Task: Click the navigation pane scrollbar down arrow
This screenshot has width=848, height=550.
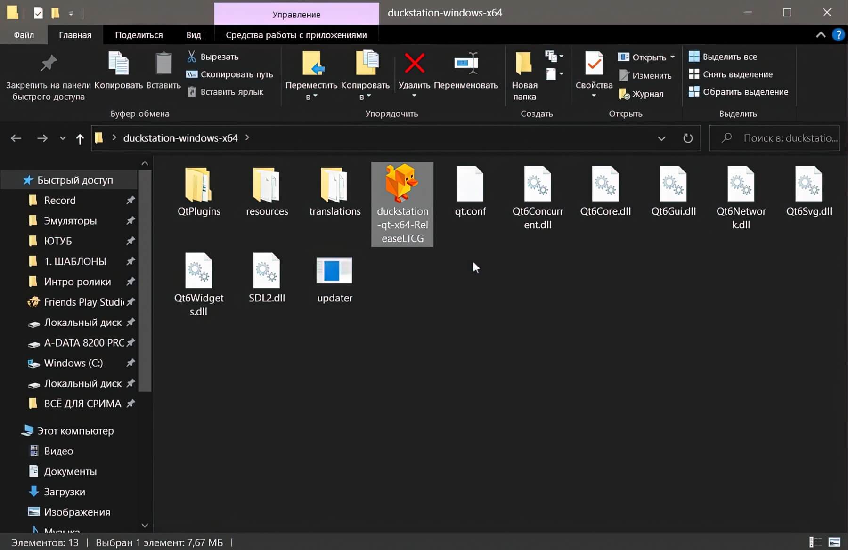Action: (145, 525)
